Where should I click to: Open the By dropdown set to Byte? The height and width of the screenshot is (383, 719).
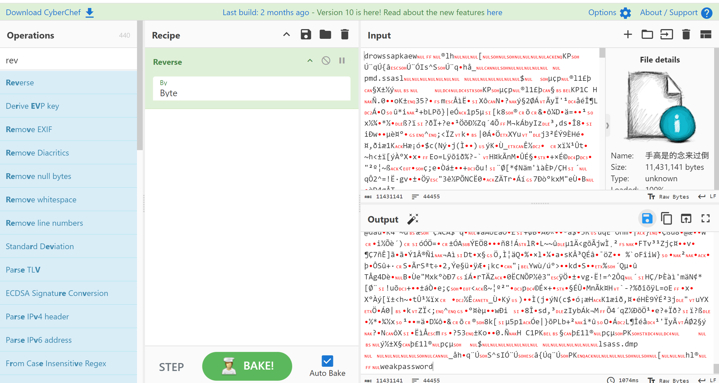(x=251, y=88)
